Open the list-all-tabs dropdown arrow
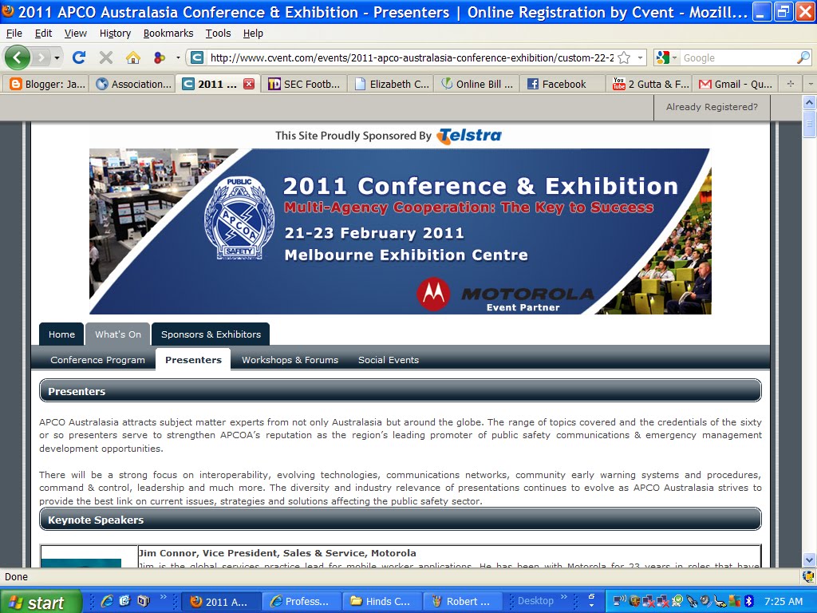This screenshot has width=817, height=613. click(810, 84)
